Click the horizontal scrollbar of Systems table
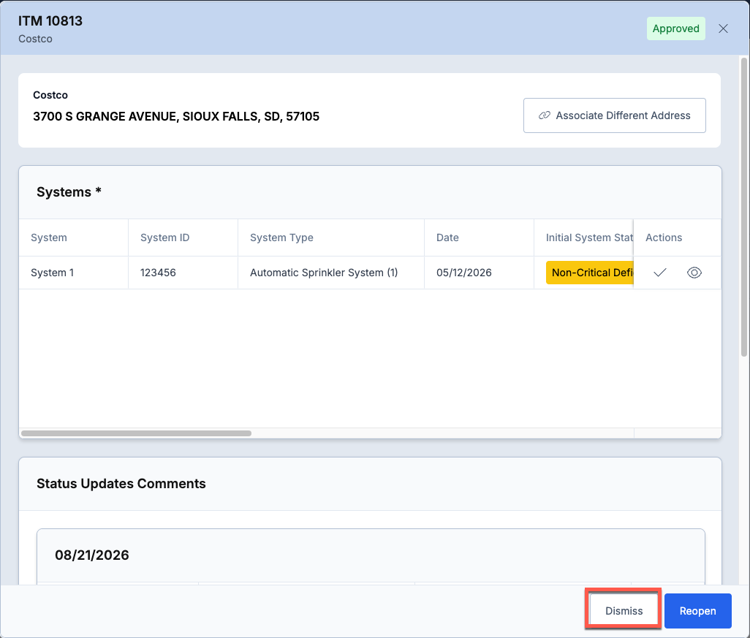Screen dimensions: 750x638 point(136,433)
